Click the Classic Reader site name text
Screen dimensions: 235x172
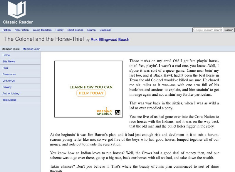point(18,22)
